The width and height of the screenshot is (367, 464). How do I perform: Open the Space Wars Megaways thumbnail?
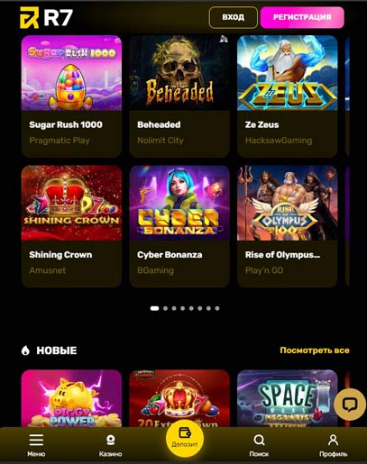coord(288,398)
